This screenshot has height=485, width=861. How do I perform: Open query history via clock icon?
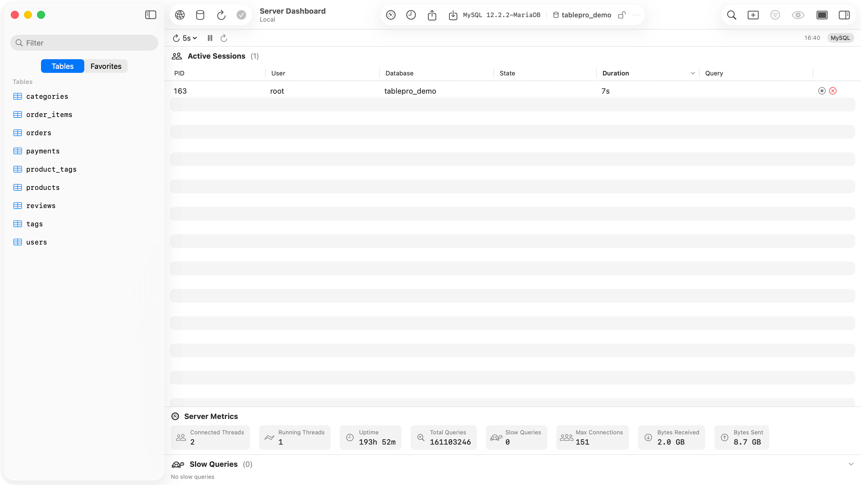point(411,15)
